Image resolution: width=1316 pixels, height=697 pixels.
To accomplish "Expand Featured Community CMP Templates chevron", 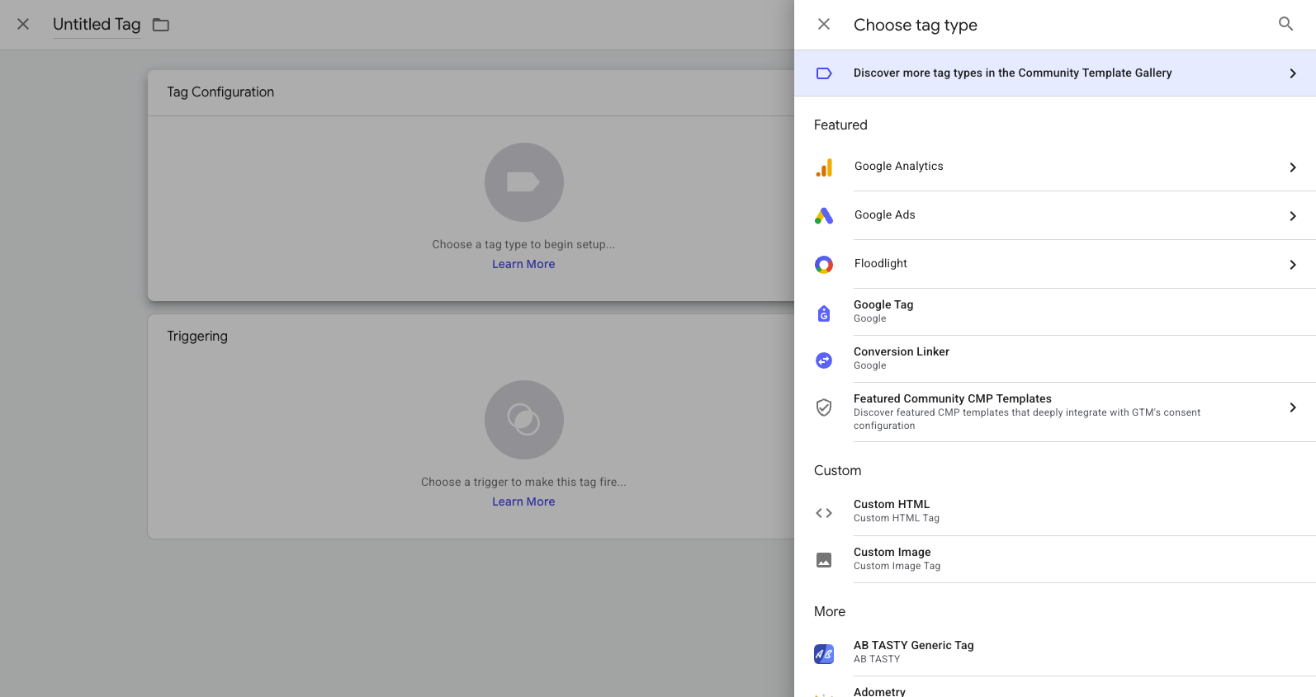I will point(1292,407).
